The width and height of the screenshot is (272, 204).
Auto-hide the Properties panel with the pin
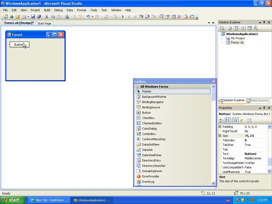(264, 108)
